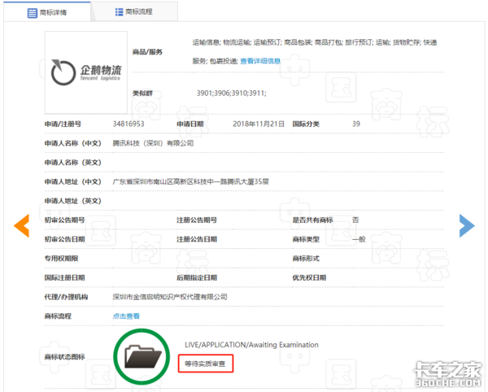
Task: Click the 初审公告期号 label
Action: tap(64, 220)
